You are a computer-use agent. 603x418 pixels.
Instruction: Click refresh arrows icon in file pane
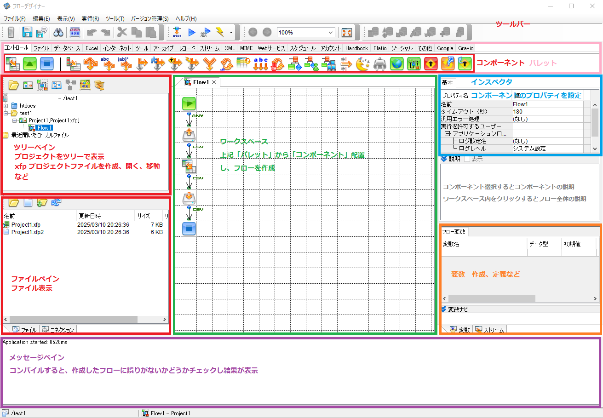[x=56, y=202]
